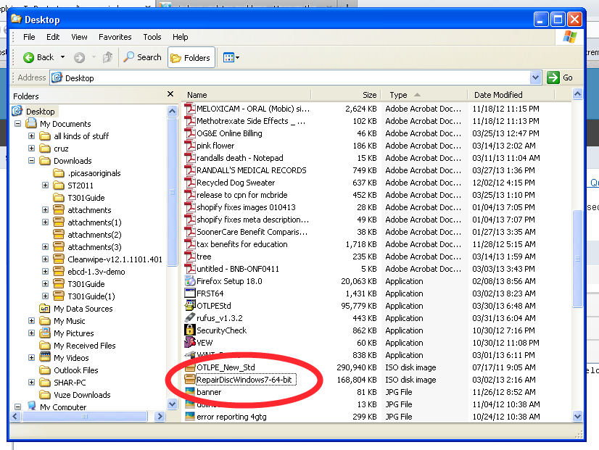Open the Views icon menu
This screenshot has height=450, width=599.
point(231,58)
